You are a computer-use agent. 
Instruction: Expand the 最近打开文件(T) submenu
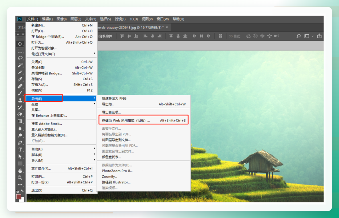tap(61, 54)
